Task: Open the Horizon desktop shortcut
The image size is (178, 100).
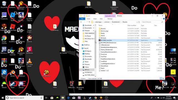Action: (x=4, y=85)
